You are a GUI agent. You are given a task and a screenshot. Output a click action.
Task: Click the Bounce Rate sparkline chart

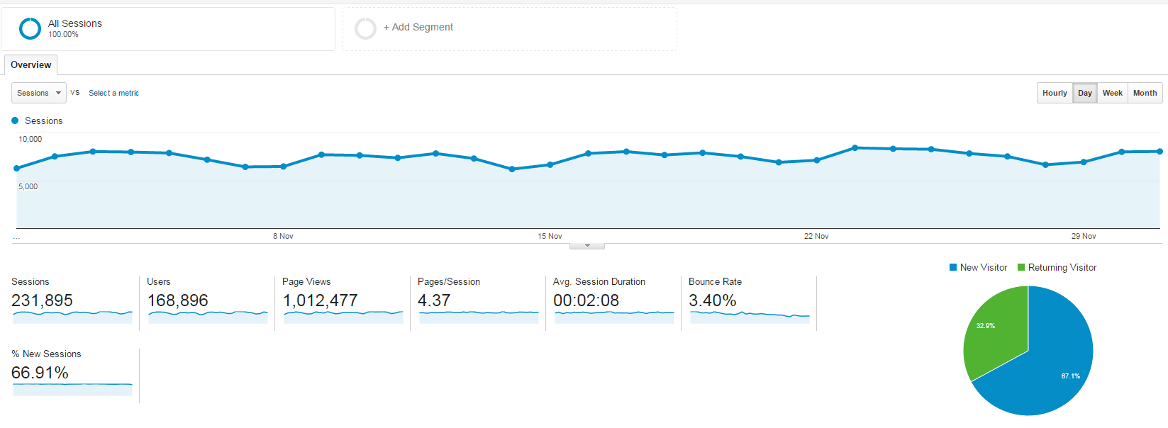click(750, 317)
